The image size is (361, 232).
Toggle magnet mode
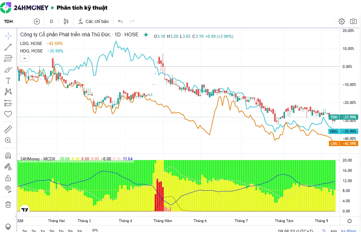8,156
